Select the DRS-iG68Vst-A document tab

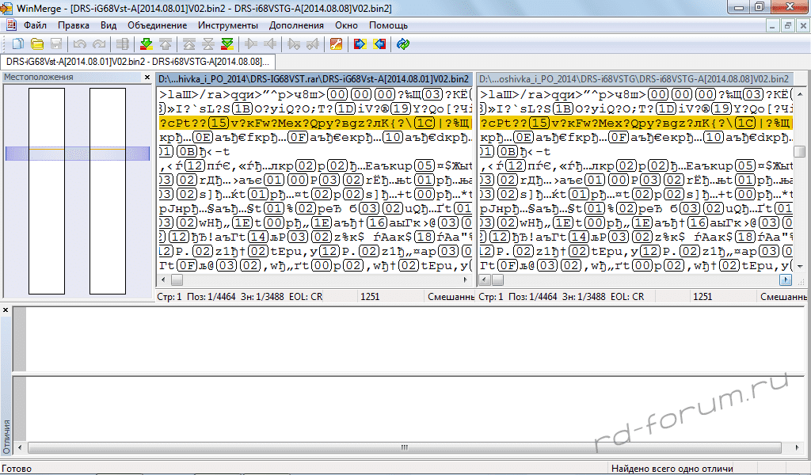(138, 62)
